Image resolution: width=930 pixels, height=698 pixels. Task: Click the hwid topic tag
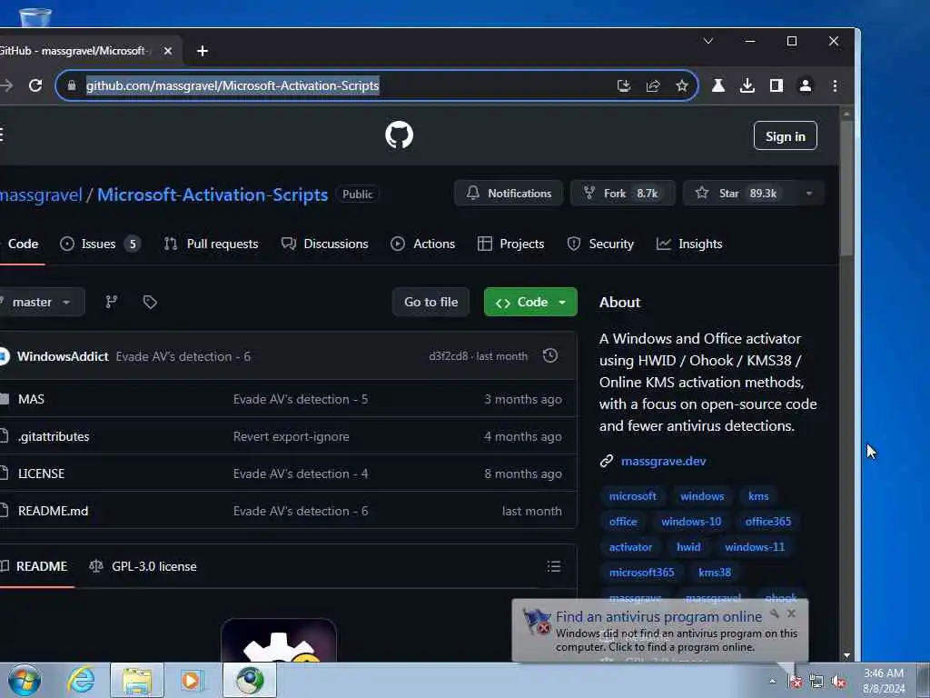[x=688, y=547]
